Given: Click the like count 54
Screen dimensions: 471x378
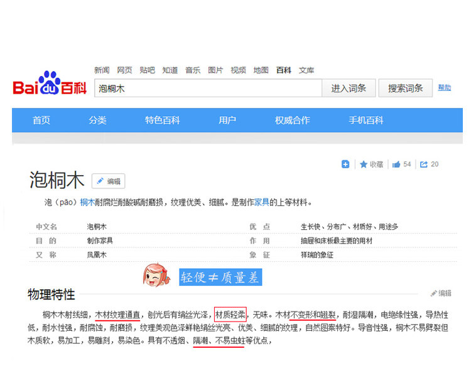Looking at the screenshot, I should click(407, 165).
